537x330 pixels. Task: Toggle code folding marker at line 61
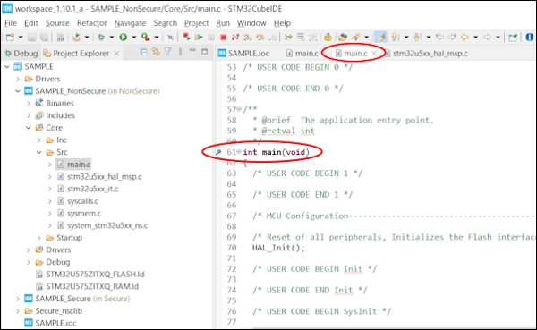click(239, 152)
